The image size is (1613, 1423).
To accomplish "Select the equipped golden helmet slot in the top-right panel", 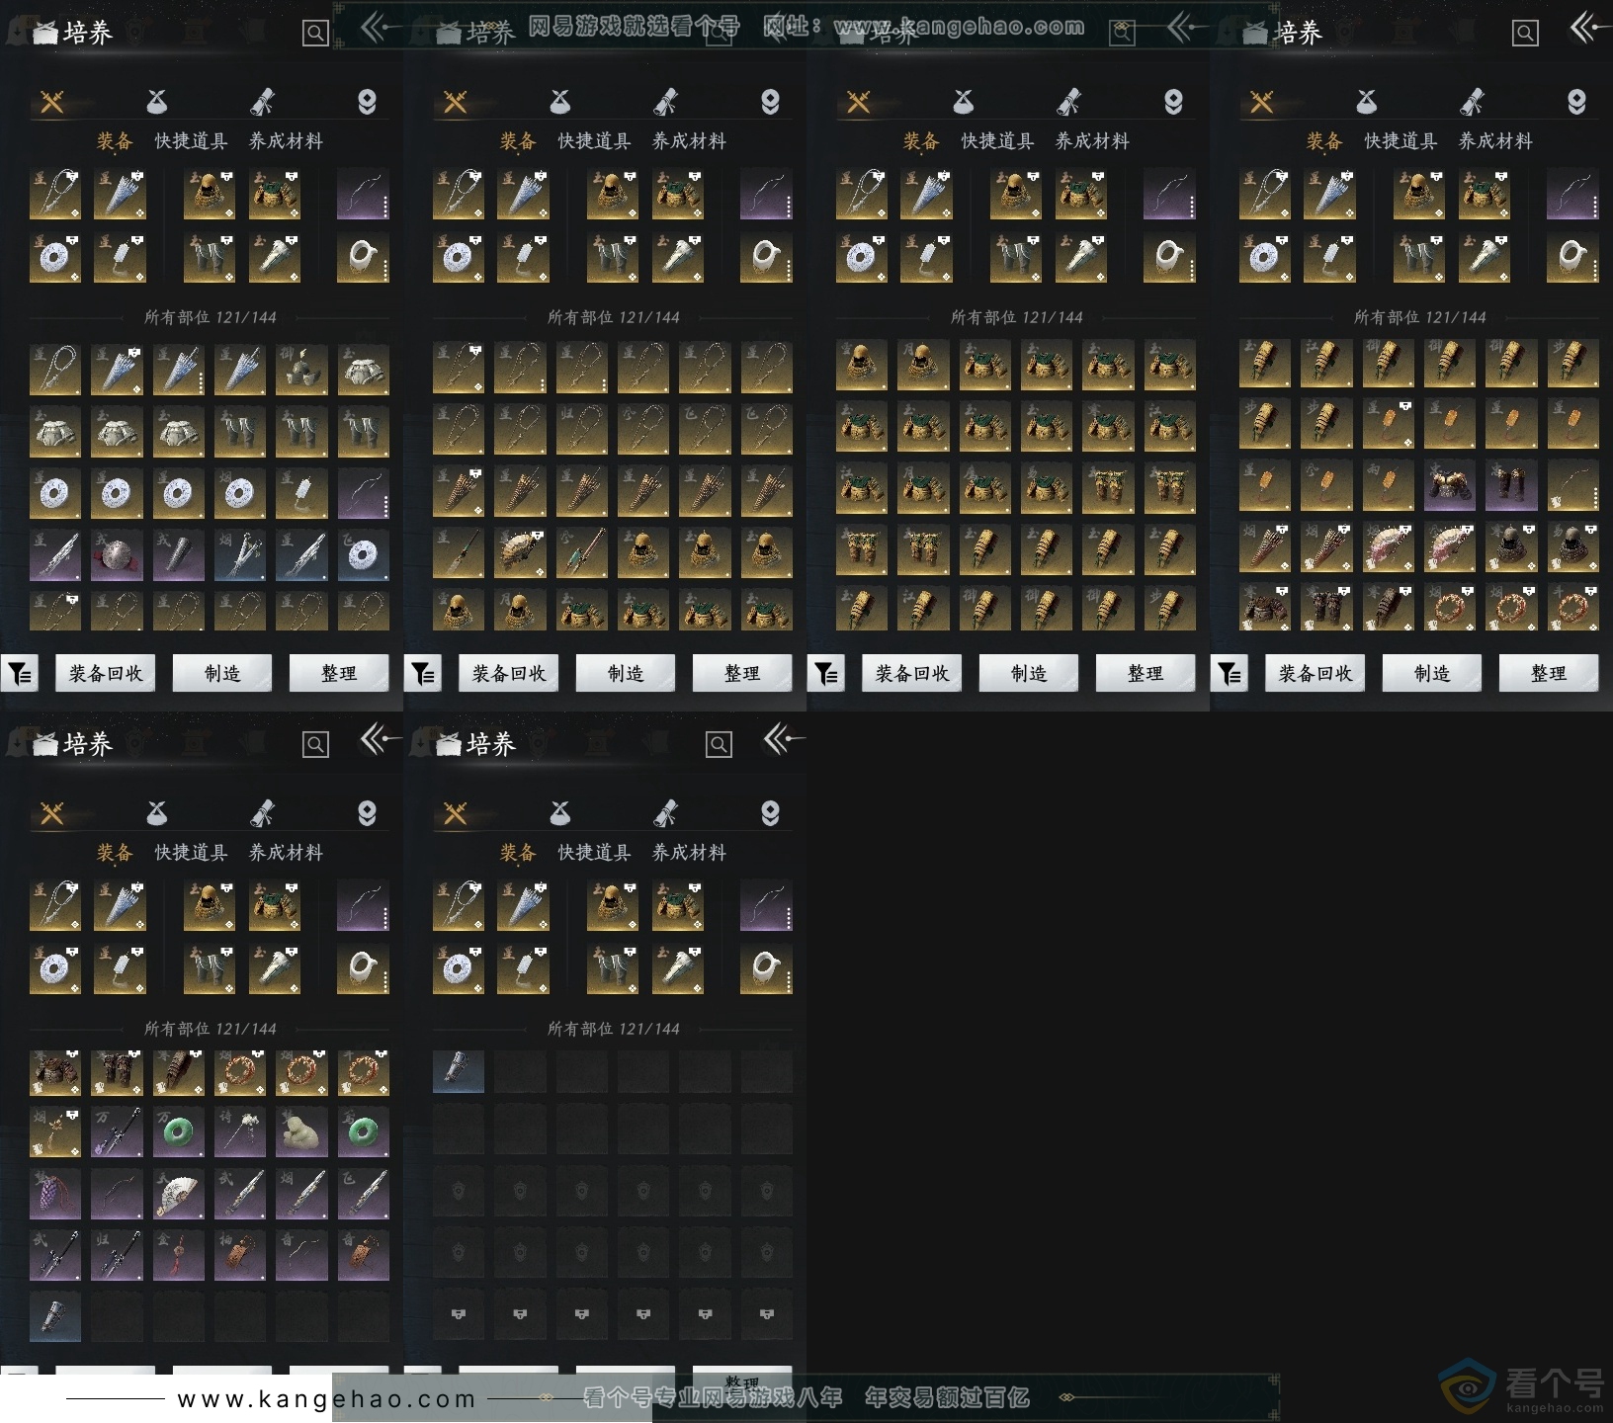I will point(1418,194).
